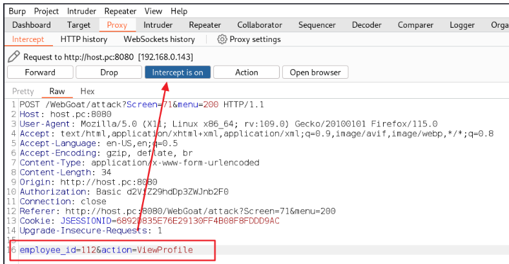Screen dimensions: 509x264
Task: Click the pencil edit icon beside the request target
Action: click(x=14, y=56)
